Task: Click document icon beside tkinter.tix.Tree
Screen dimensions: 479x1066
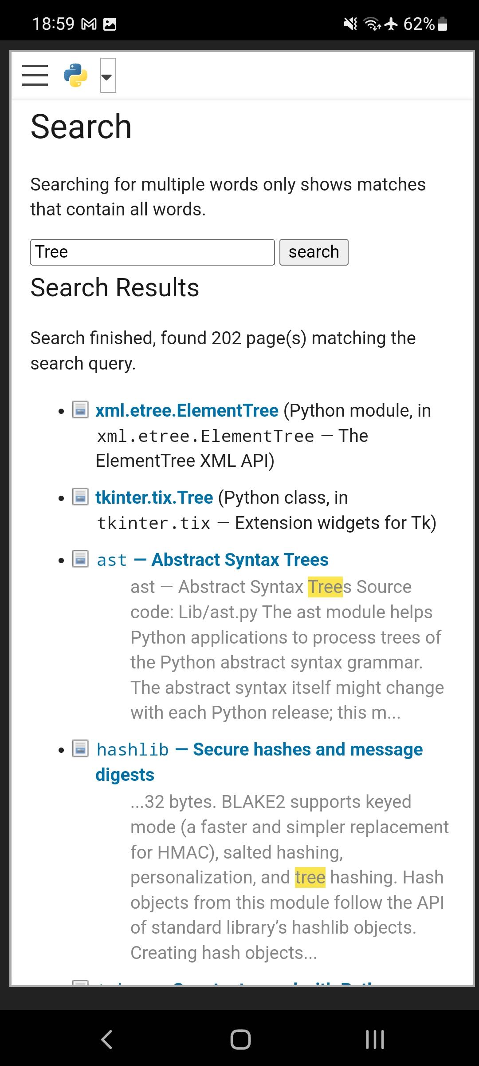Action: point(80,497)
